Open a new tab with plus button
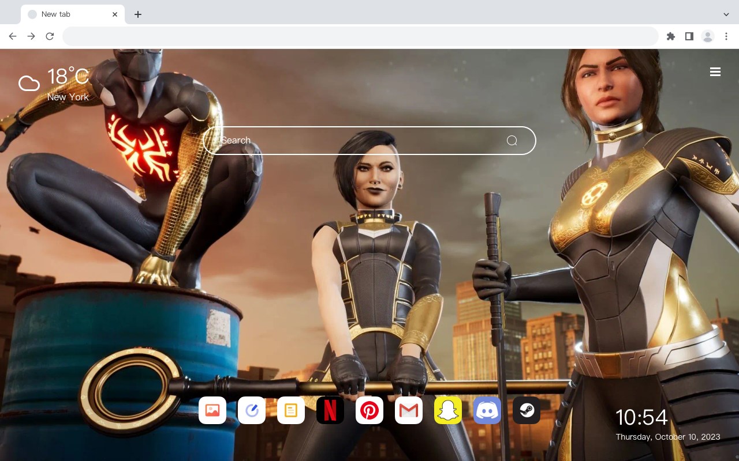 pyautogui.click(x=137, y=14)
